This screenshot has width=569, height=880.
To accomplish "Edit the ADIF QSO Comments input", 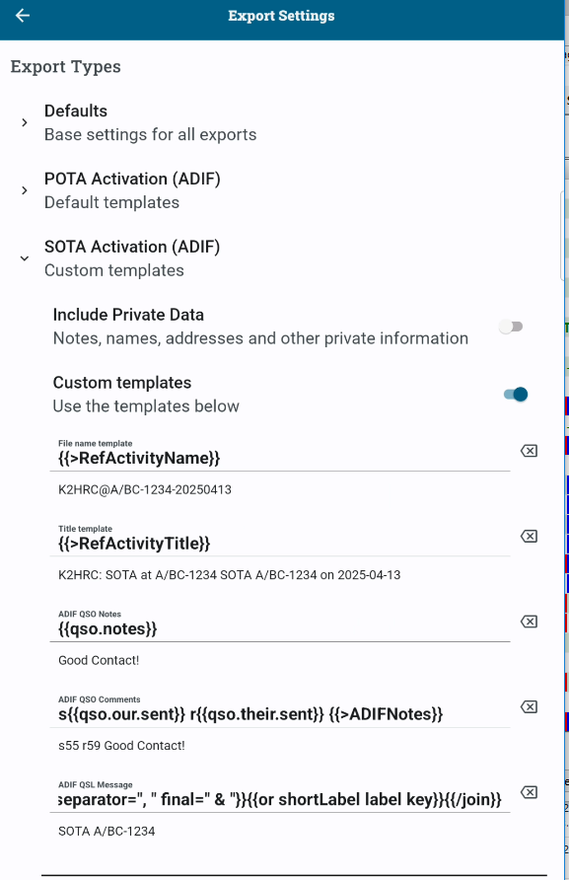I will tap(280, 710).
